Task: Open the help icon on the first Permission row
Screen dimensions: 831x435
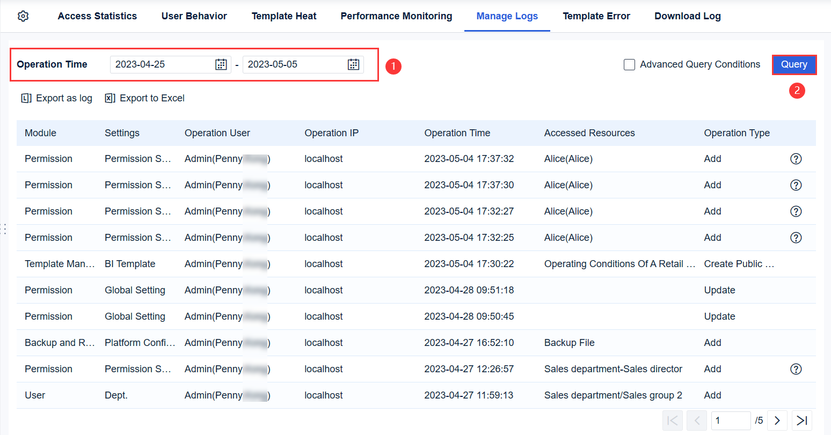Action: (x=796, y=158)
